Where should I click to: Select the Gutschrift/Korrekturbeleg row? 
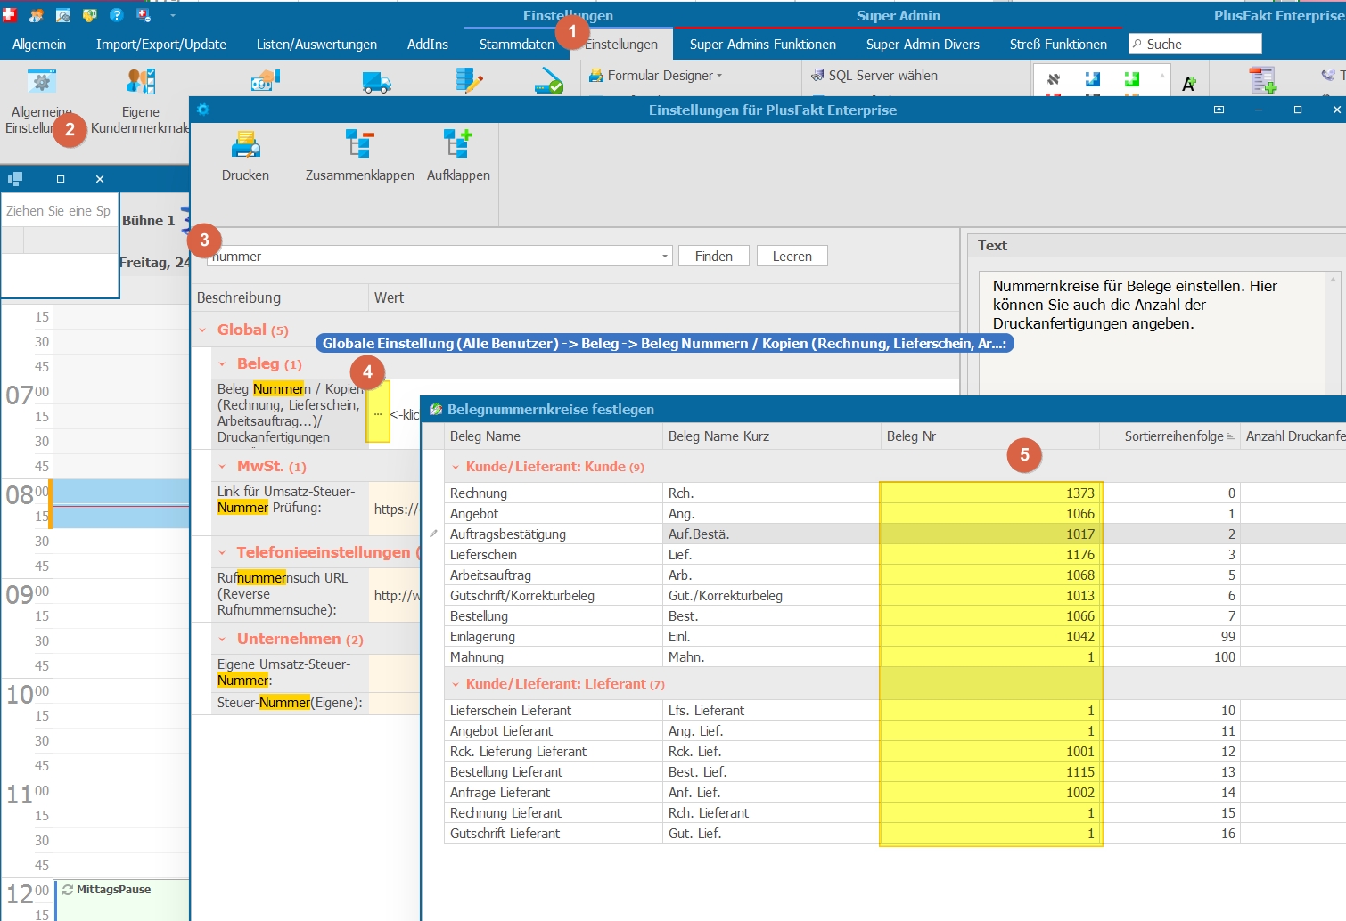[x=895, y=596]
